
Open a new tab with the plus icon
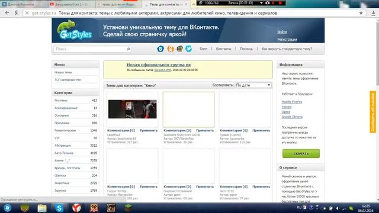coord(194,4)
